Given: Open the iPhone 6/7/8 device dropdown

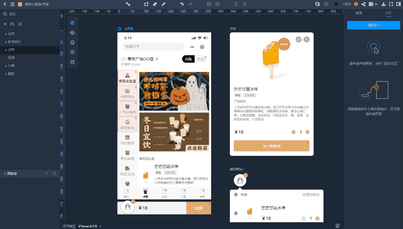Looking at the screenshot, I should (90, 226).
